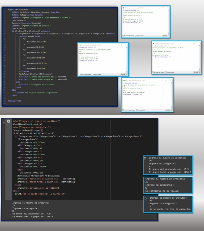Viewport: 204px width, 231px height.
Task: Click 'Fin Segun' line in PSeInt code
Action: tap(24, 71)
